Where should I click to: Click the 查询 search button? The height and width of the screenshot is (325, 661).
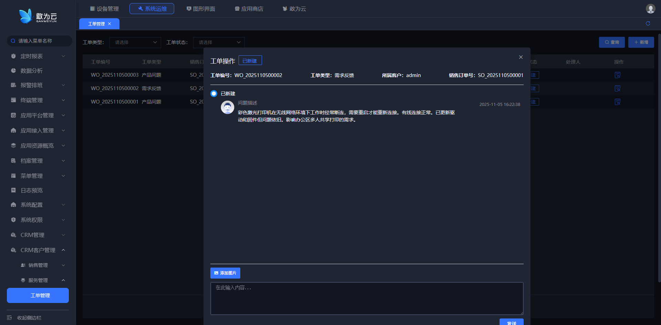(612, 42)
